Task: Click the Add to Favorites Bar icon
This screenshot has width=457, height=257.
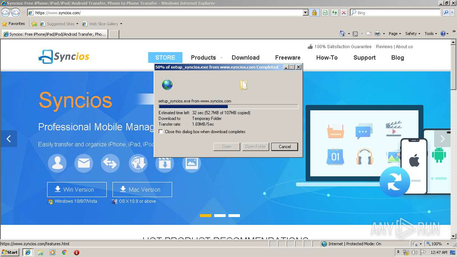Action: click(x=34, y=24)
